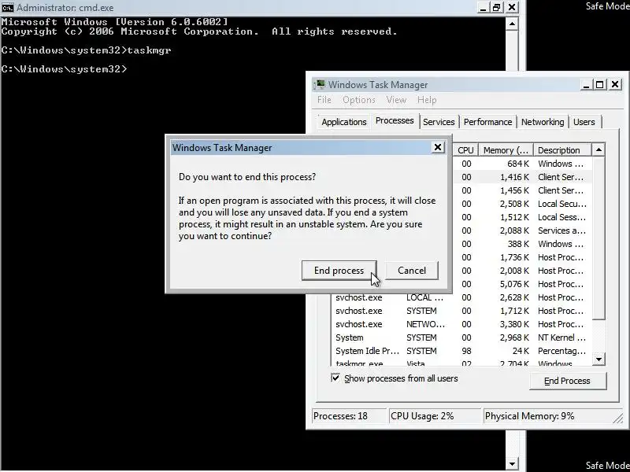Click the 388 K Windows row
630x472 pixels.
tap(522, 244)
